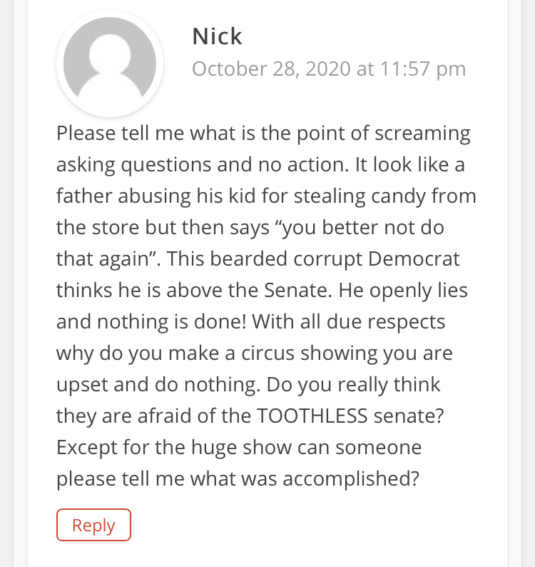The width and height of the screenshot is (535, 567).
Task: Click the first word Senate in the comment
Action: point(315,290)
